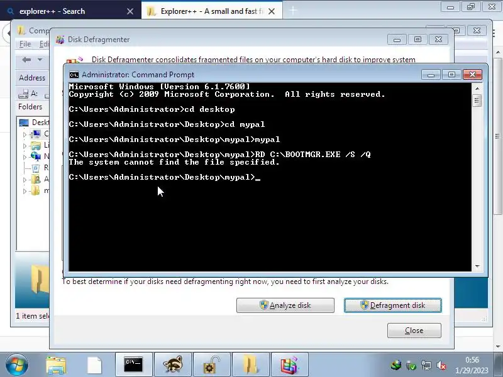
Task: Minimize the Command Prompt window
Action: coord(431,74)
